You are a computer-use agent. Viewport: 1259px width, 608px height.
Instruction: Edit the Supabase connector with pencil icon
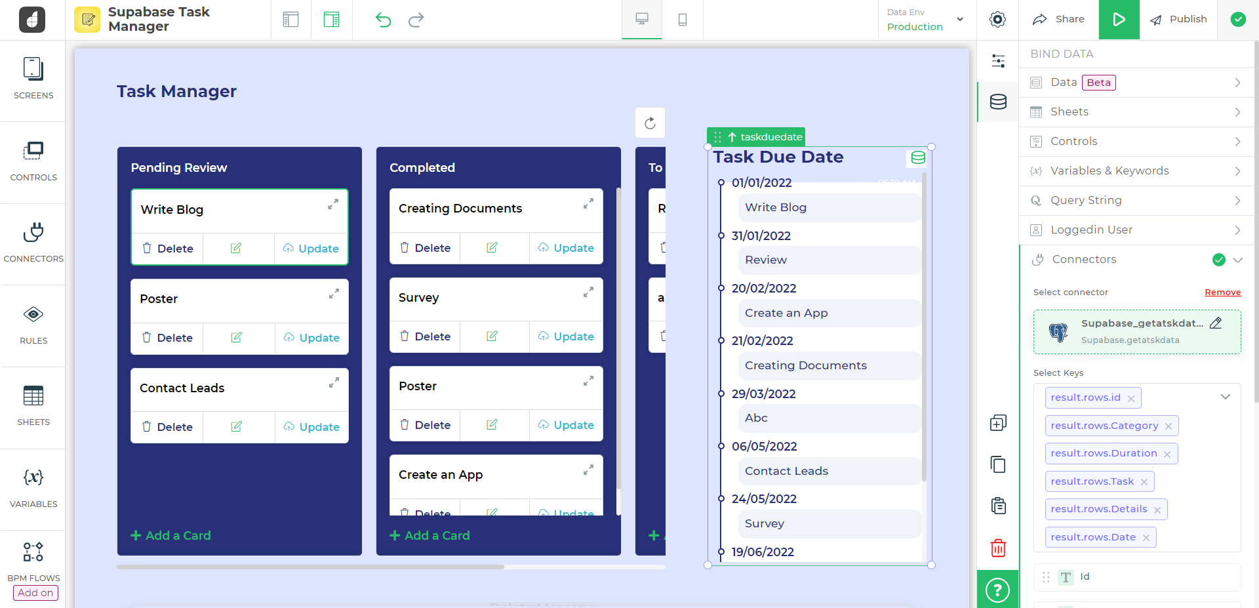click(x=1216, y=323)
